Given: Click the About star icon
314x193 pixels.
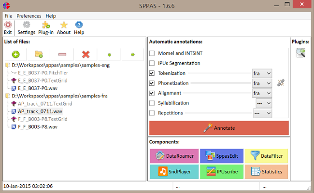Looking at the screenshot, I should pyautogui.click(x=64, y=25).
